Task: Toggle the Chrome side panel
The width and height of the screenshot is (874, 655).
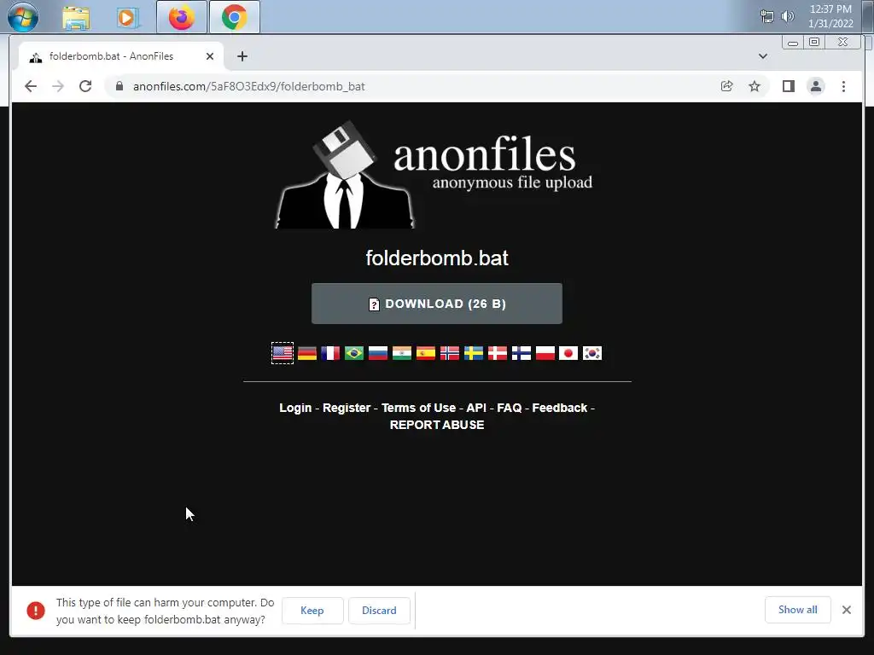Action: 788,86
